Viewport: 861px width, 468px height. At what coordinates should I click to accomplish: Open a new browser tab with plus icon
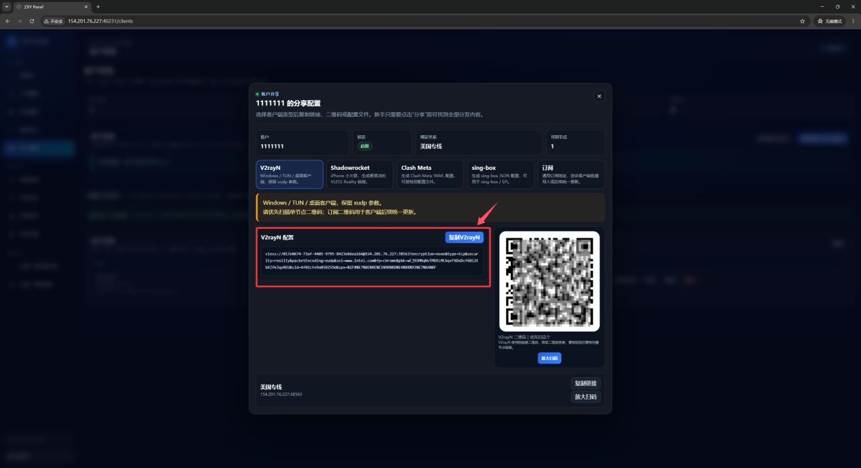click(x=98, y=7)
